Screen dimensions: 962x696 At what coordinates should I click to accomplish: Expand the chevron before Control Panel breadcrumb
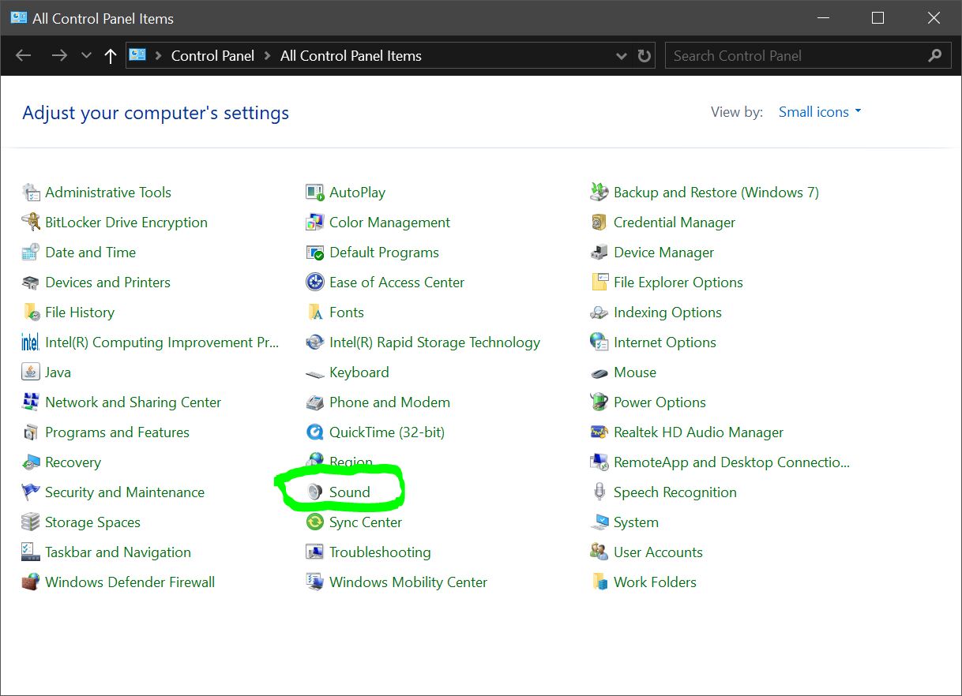coord(159,56)
